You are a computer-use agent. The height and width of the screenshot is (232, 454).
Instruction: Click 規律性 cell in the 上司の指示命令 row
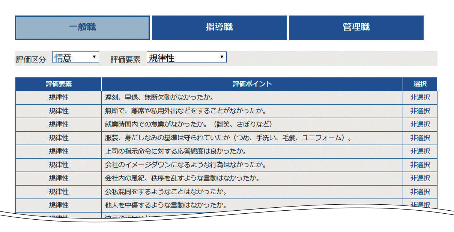point(59,152)
